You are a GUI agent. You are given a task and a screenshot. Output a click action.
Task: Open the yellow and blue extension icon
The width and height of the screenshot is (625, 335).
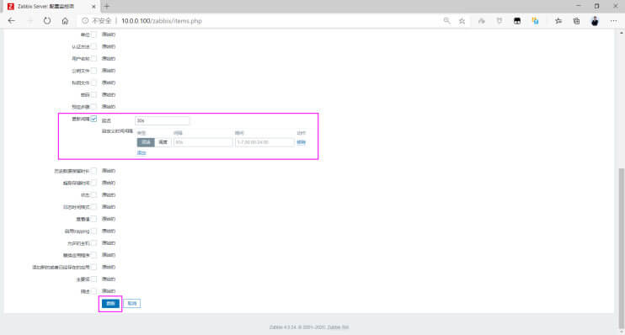pyautogui.click(x=535, y=21)
